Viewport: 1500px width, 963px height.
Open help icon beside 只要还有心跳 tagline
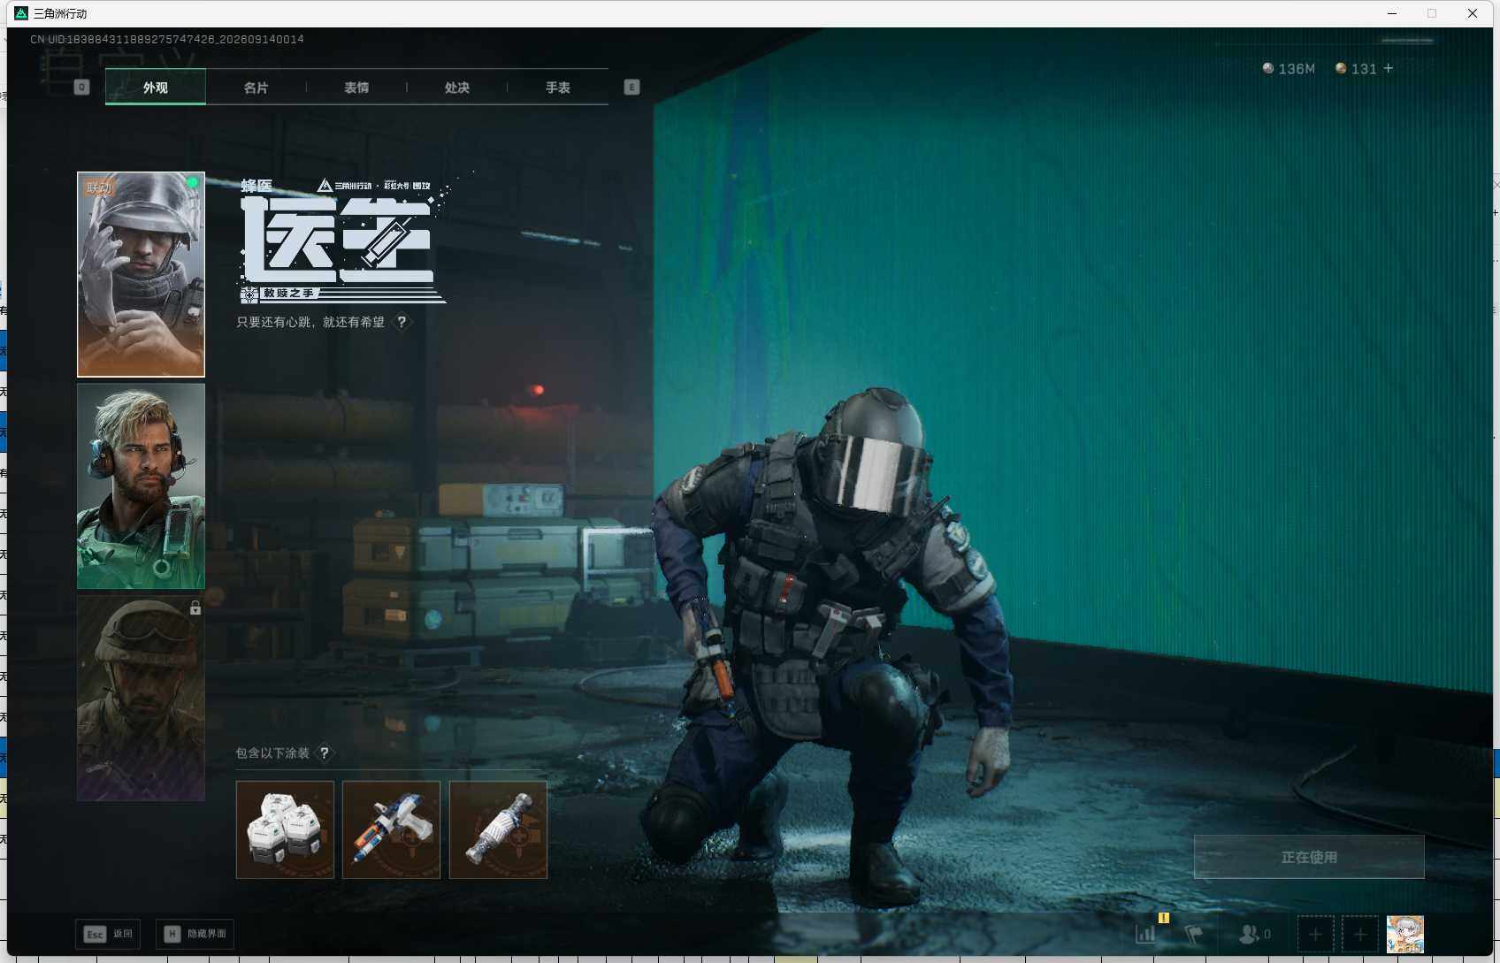(x=402, y=322)
